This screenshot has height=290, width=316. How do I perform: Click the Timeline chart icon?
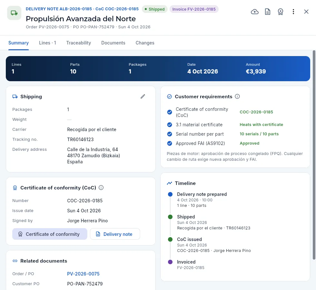point(170,183)
